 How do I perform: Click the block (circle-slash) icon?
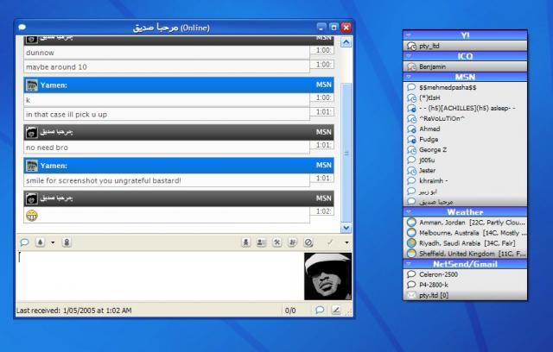308,242
